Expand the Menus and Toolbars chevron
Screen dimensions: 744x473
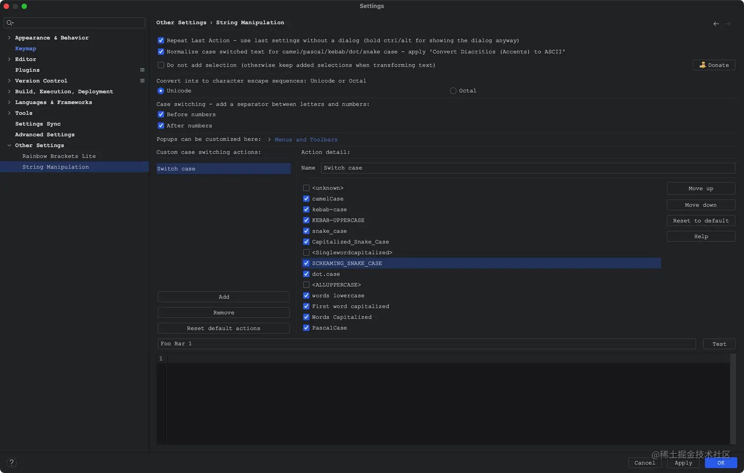coord(269,140)
